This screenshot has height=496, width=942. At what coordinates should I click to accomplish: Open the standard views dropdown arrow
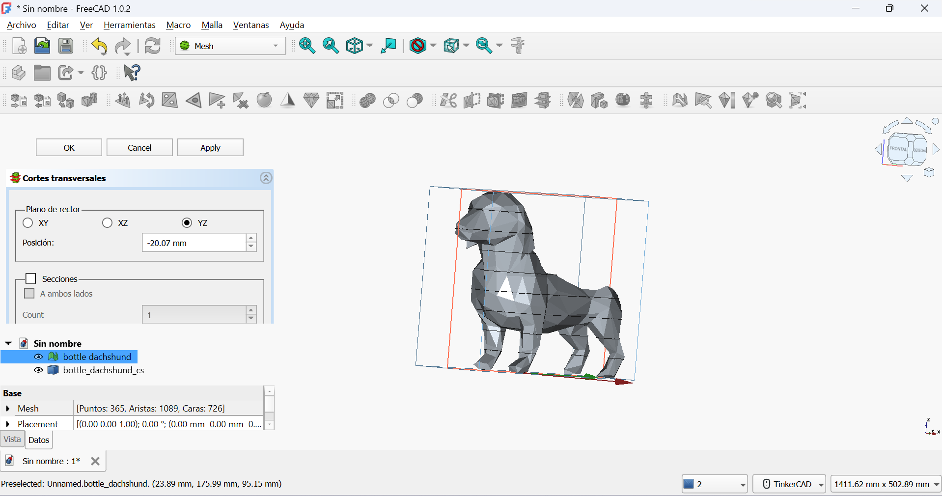coord(370,46)
